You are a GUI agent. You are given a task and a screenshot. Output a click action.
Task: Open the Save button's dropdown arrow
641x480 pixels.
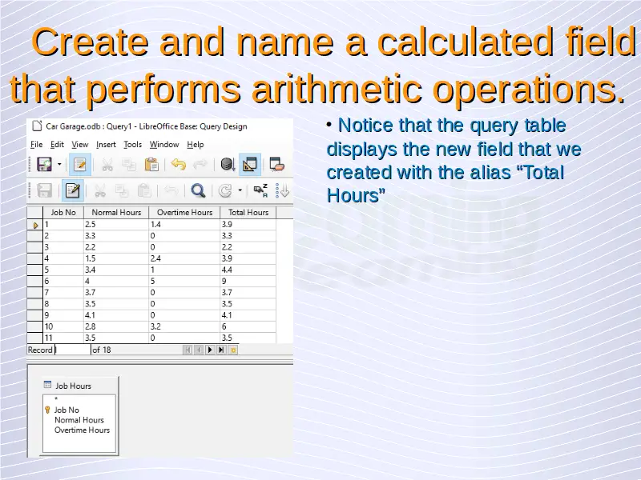[x=59, y=165]
